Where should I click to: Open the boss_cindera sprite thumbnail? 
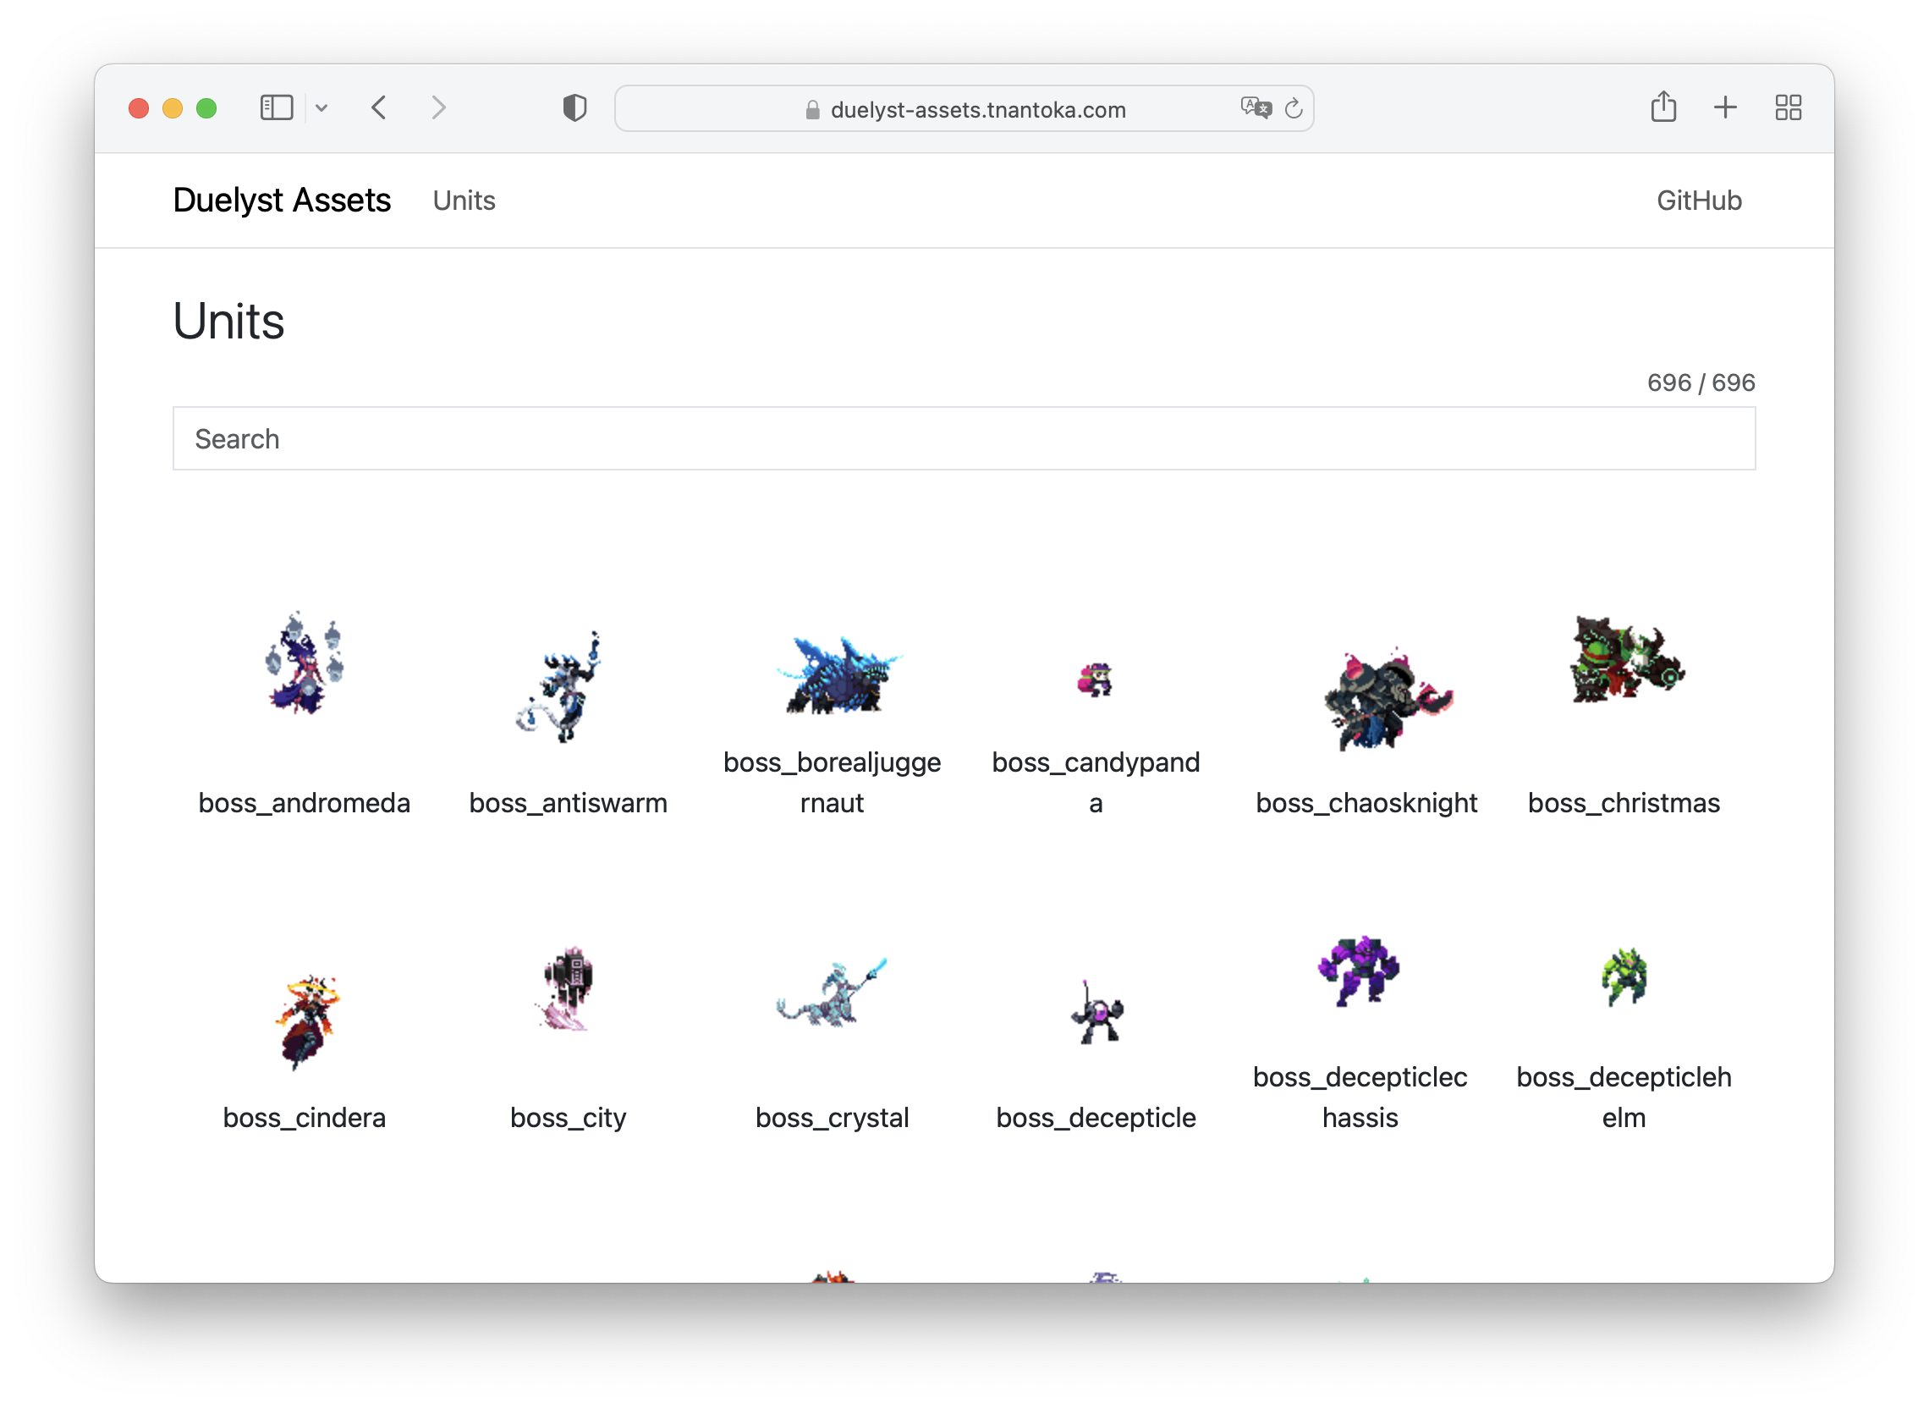306,1021
